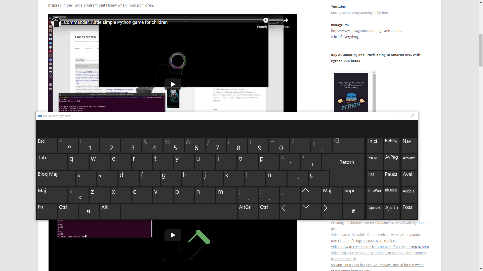The width and height of the screenshot is (483, 271).
Task: Click the RePàg page up key
Action: click(x=391, y=145)
